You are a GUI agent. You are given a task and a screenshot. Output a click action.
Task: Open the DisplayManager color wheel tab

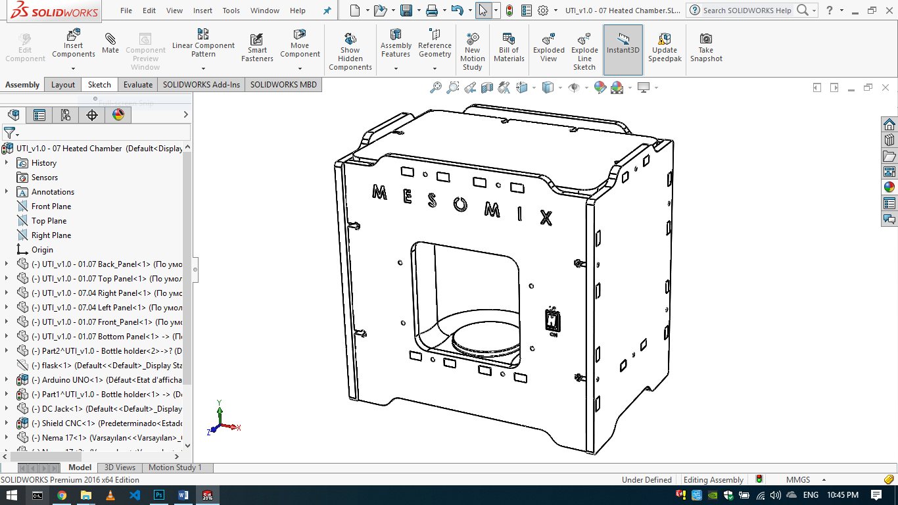coord(118,115)
